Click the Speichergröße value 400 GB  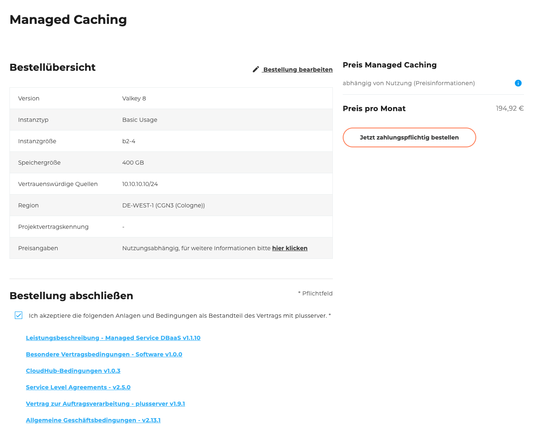133,163
